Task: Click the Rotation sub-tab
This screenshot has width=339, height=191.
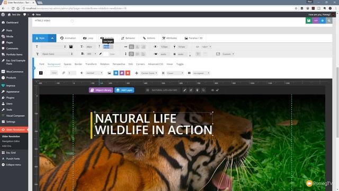Action: tap(105, 64)
